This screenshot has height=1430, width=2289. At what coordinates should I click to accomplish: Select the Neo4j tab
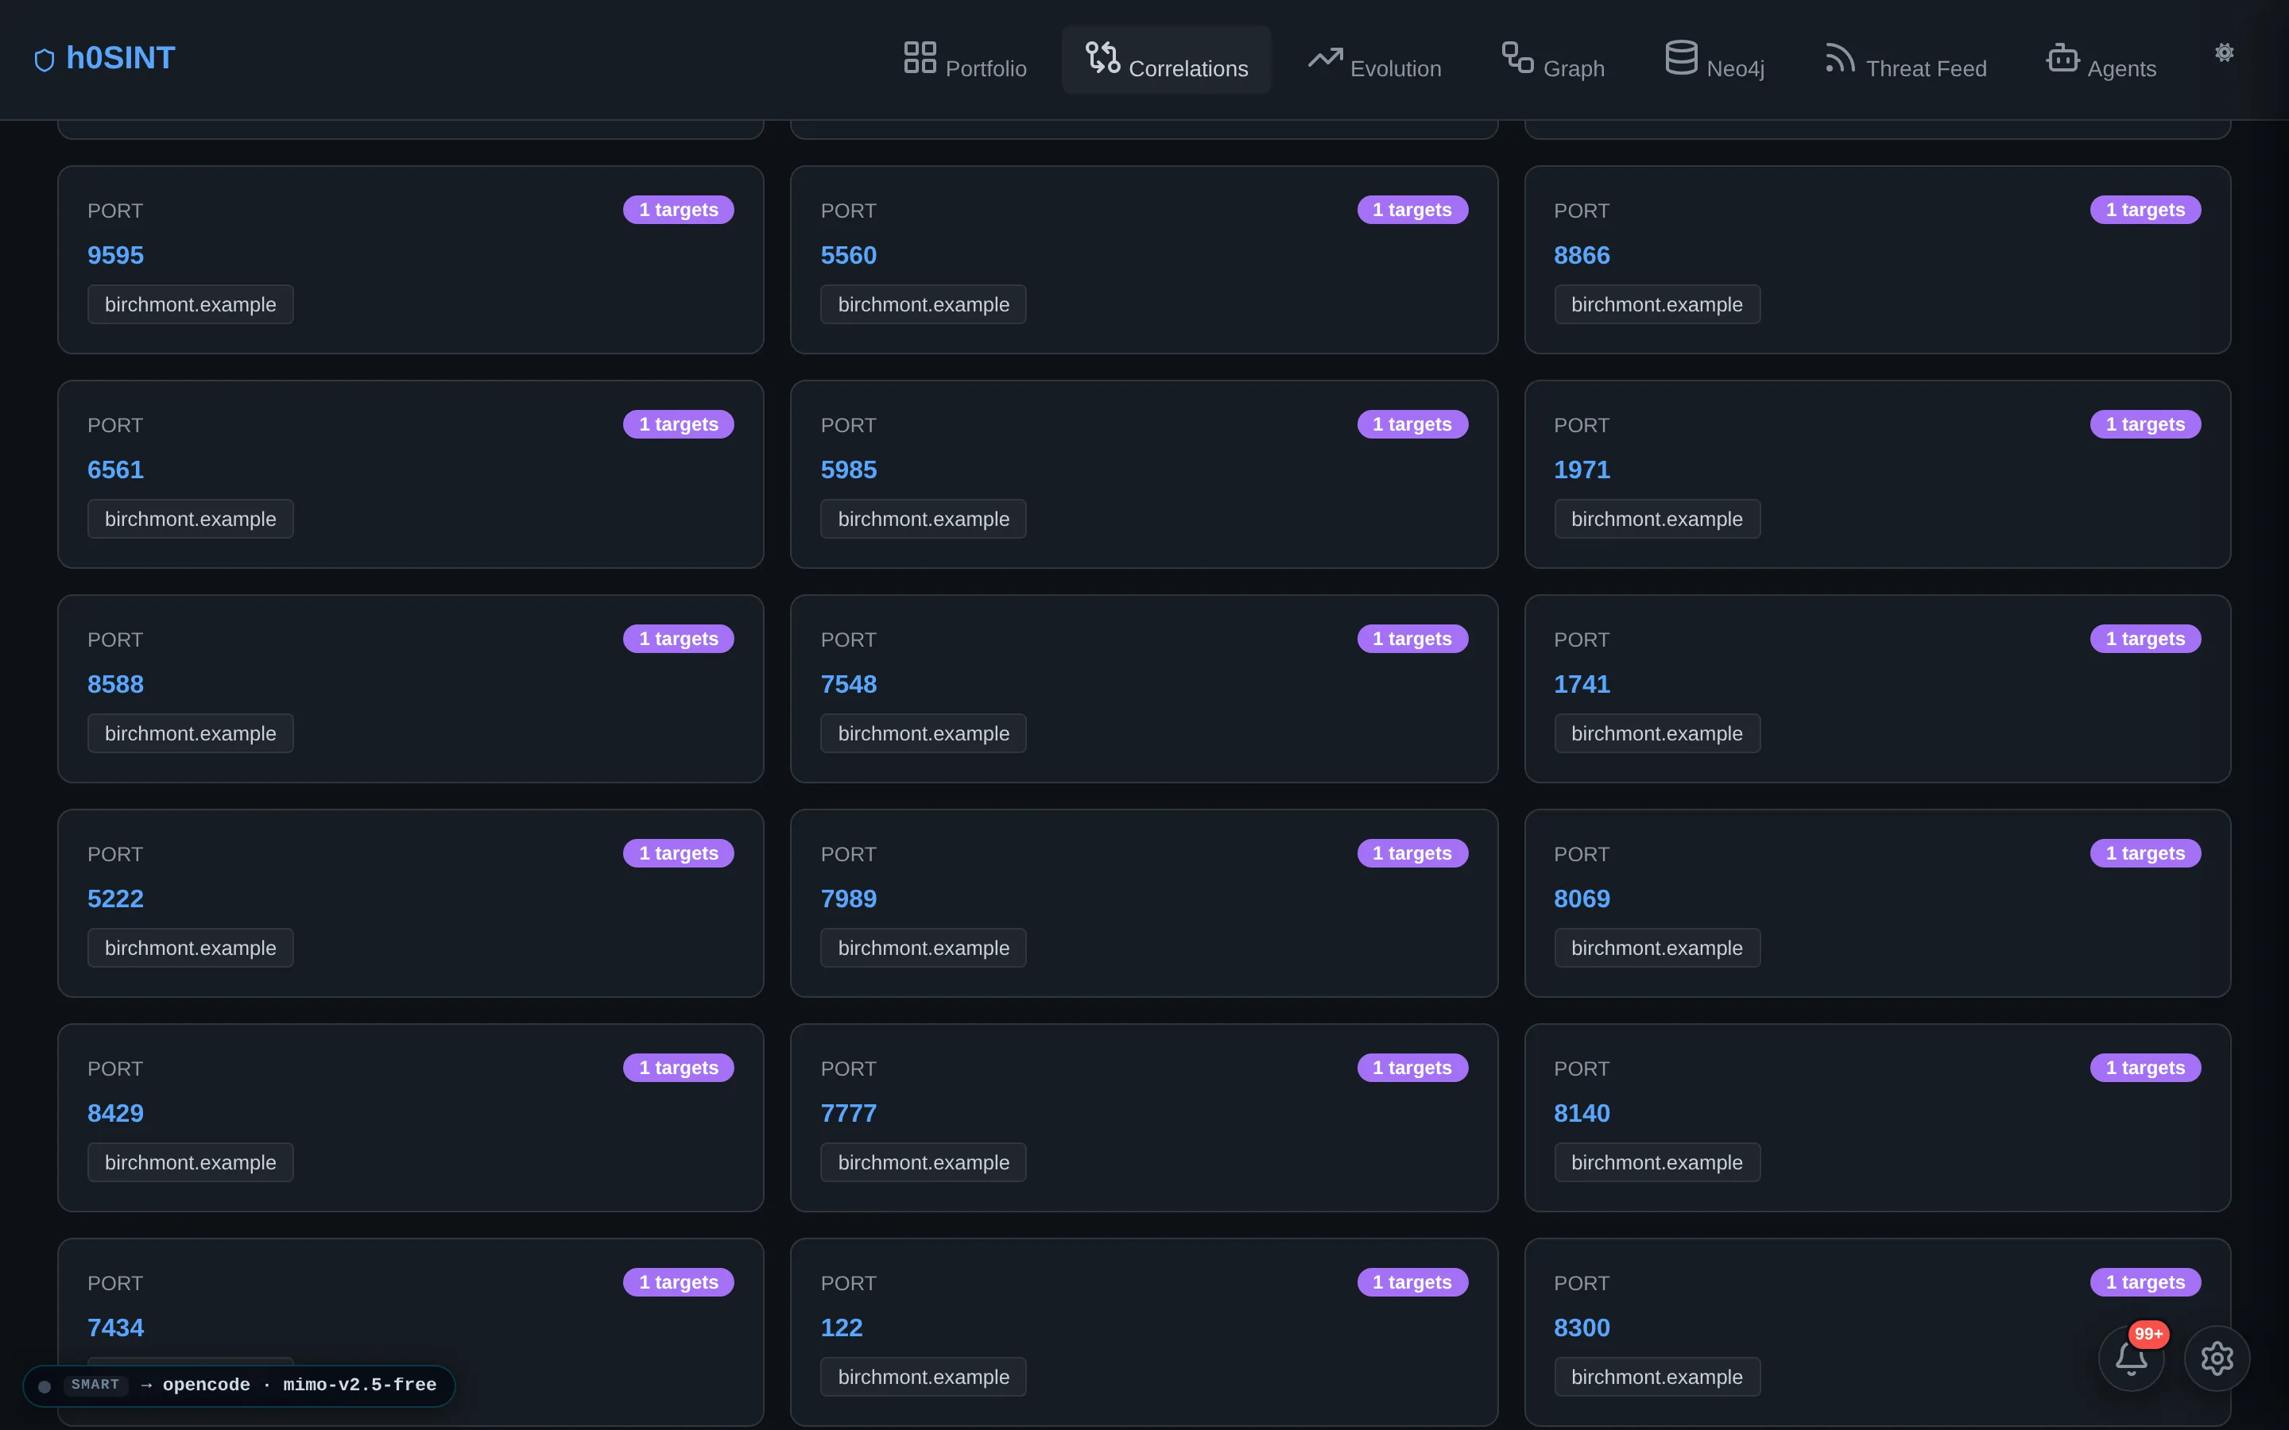pyautogui.click(x=1715, y=59)
